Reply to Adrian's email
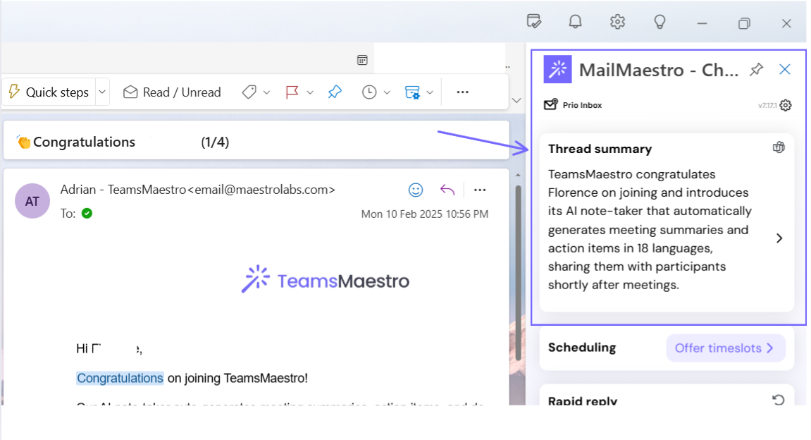Viewport: 811px width, 440px height. (x=447, y=190)
